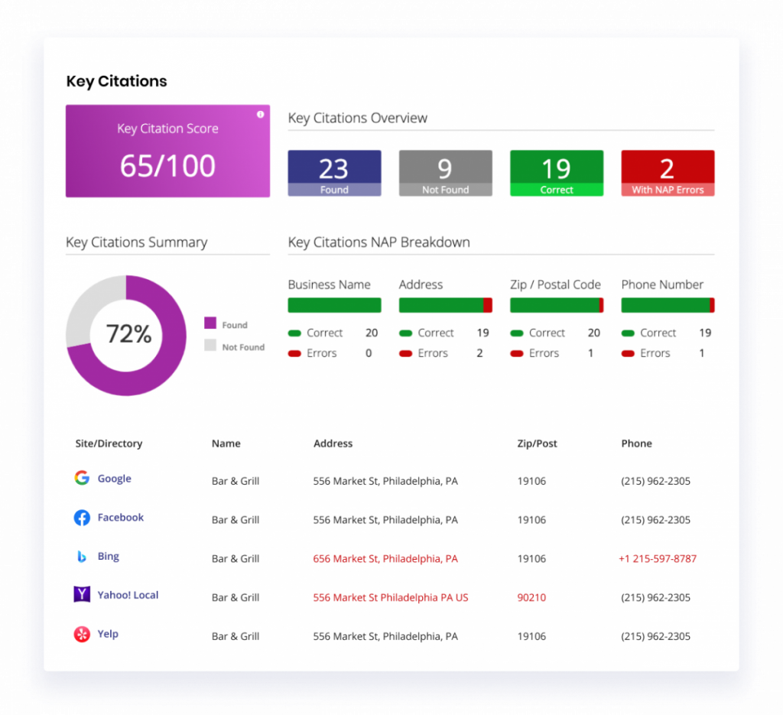Click the green Correct marker under Phone Number
The width and height of the screenshot is (783, 715).
click(x=628, y=333)
